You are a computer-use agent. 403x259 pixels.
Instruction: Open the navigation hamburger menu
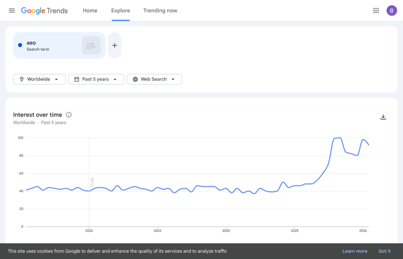coord(11,11)
